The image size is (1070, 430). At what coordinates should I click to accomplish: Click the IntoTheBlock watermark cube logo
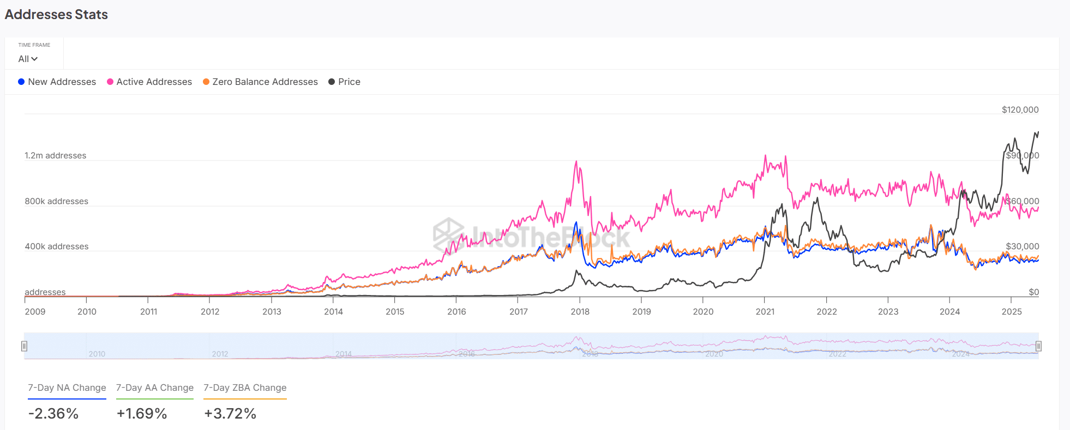coord(448,235)
